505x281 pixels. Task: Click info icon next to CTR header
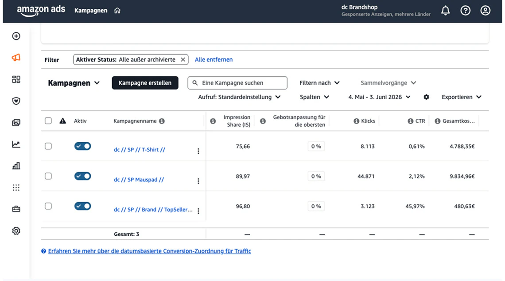click(x=410, y=121)
